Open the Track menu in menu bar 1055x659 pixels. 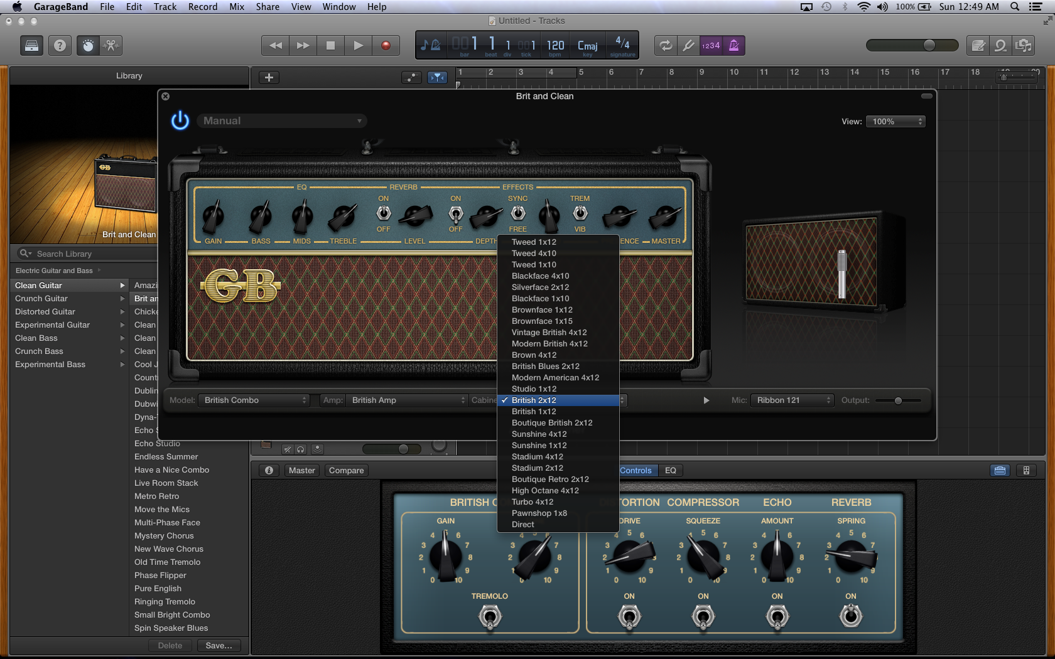click(x=165, y=6)
